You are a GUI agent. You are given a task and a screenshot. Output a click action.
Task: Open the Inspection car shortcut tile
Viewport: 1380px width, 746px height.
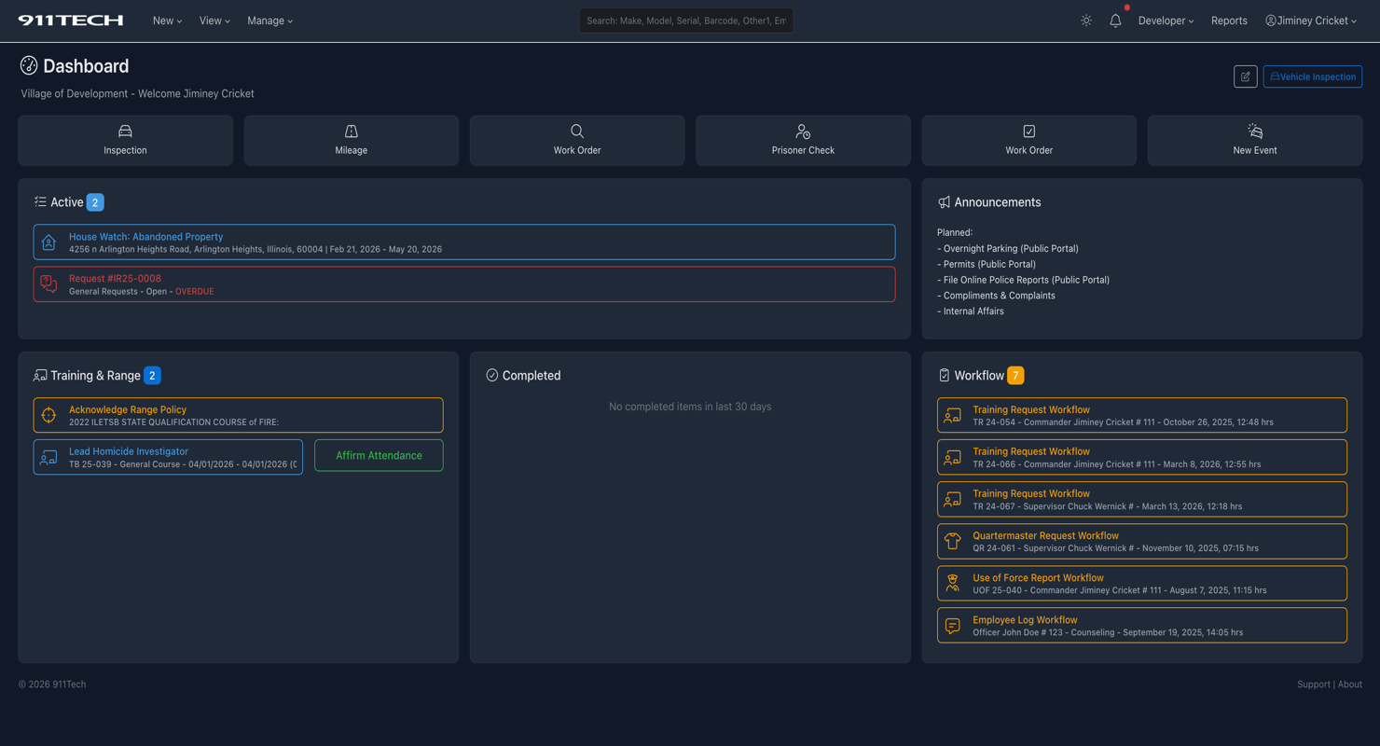(125, 140)
